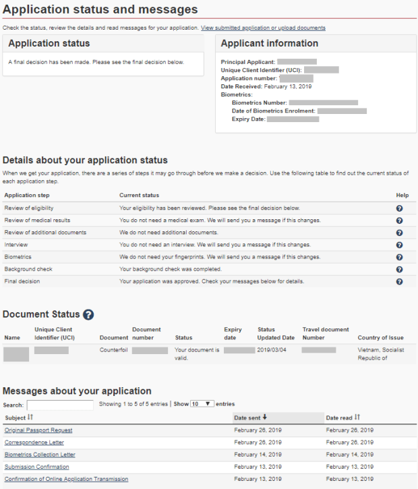Screen dimensions: 418x489
Task: Open Confirmation of Online Application Transmission
Action: pyautogui.click(x=66, y=479)
